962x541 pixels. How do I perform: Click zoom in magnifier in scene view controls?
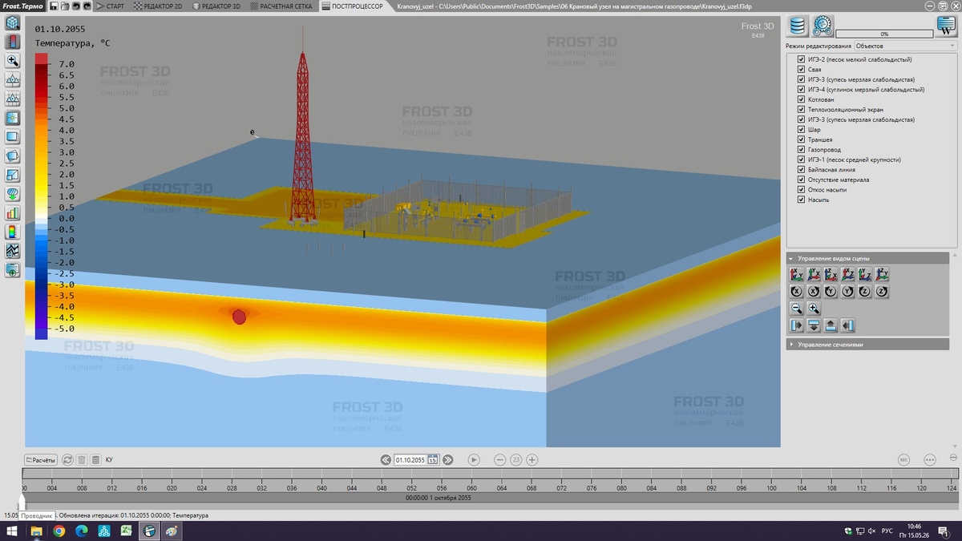click(814, 309)
